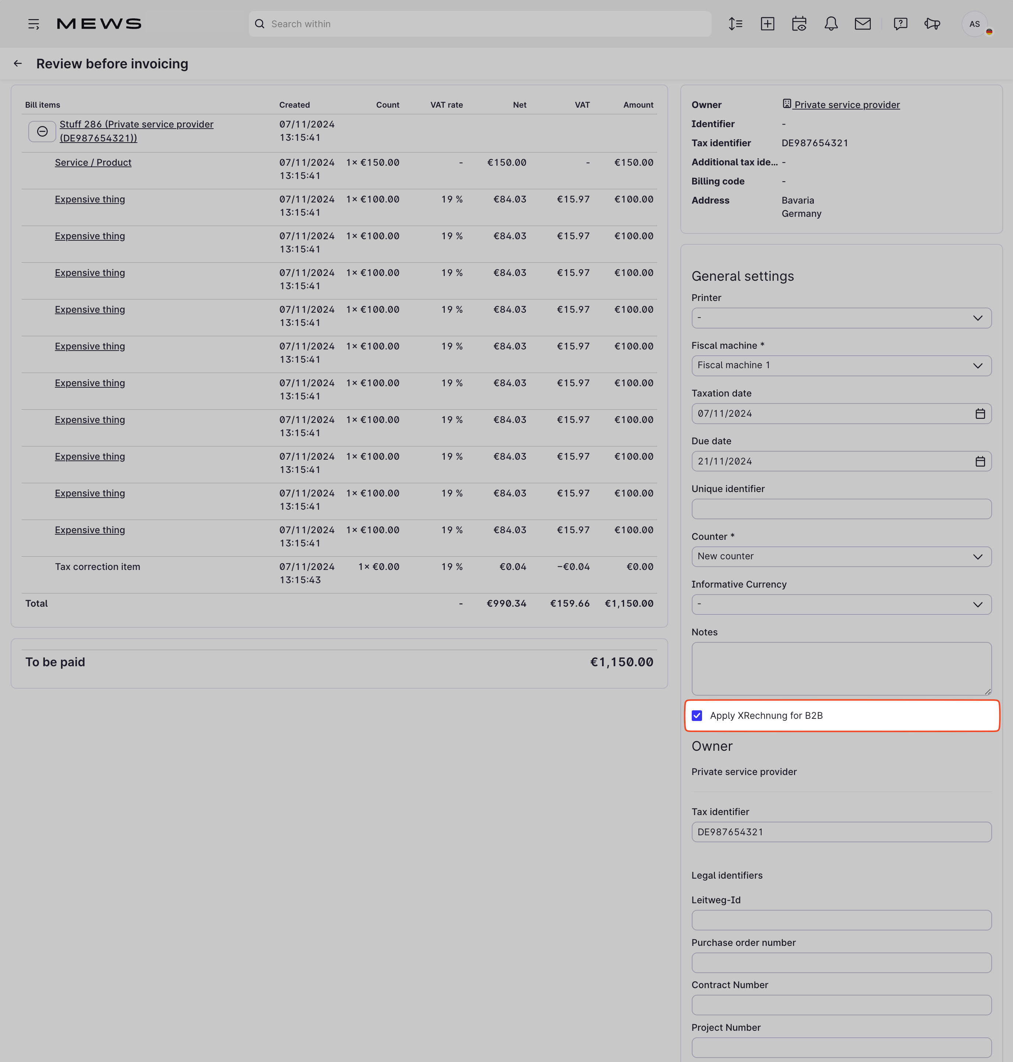Screen dimensions: 1013x1062
Task: Open Due date calendar picker icon
Action: click(x=980, y=462)
